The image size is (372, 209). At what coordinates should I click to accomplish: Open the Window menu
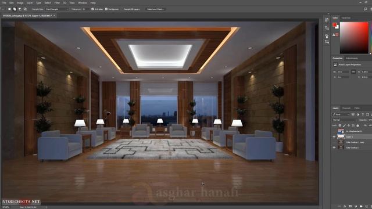(x=83, y=3)
